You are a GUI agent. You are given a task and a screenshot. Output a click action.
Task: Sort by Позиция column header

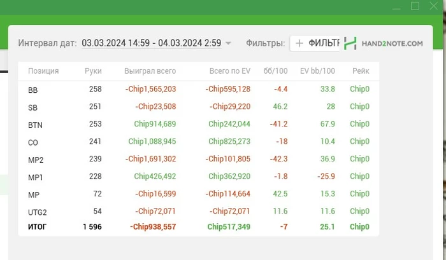pyautogui.click(x=43, y=71)
